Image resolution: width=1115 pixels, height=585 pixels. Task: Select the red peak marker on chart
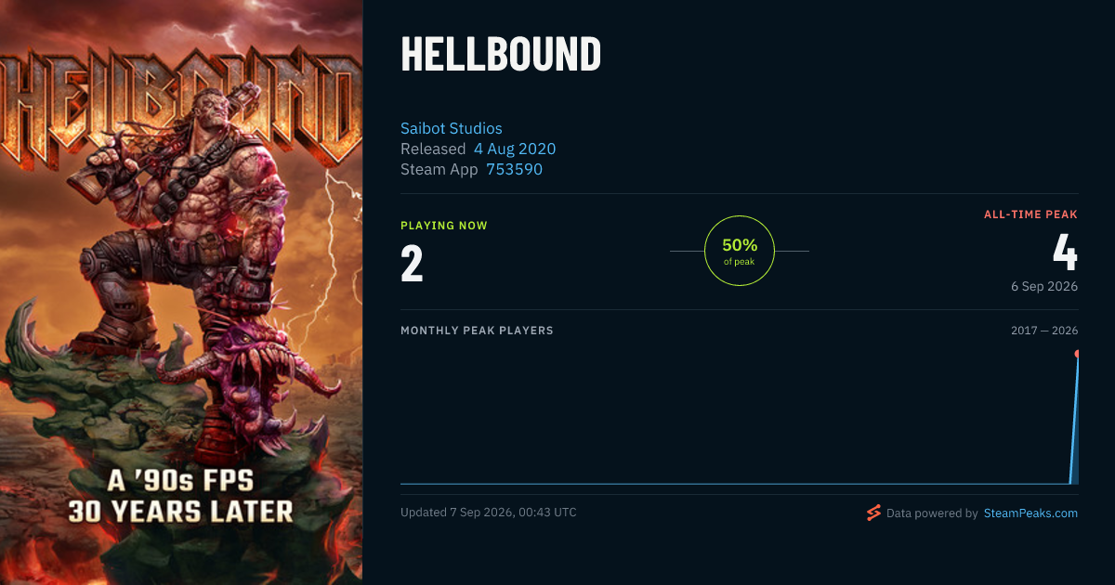(x=1077, y=354)
